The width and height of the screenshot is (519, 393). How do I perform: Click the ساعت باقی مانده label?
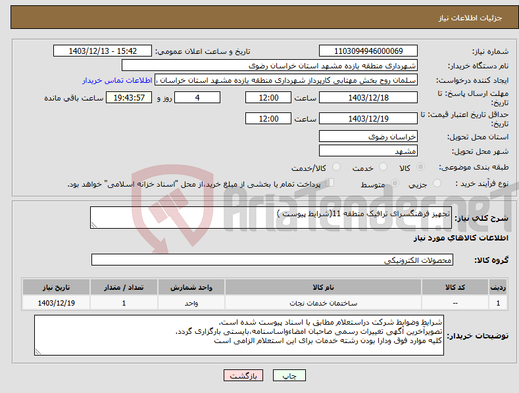[74, 99]
